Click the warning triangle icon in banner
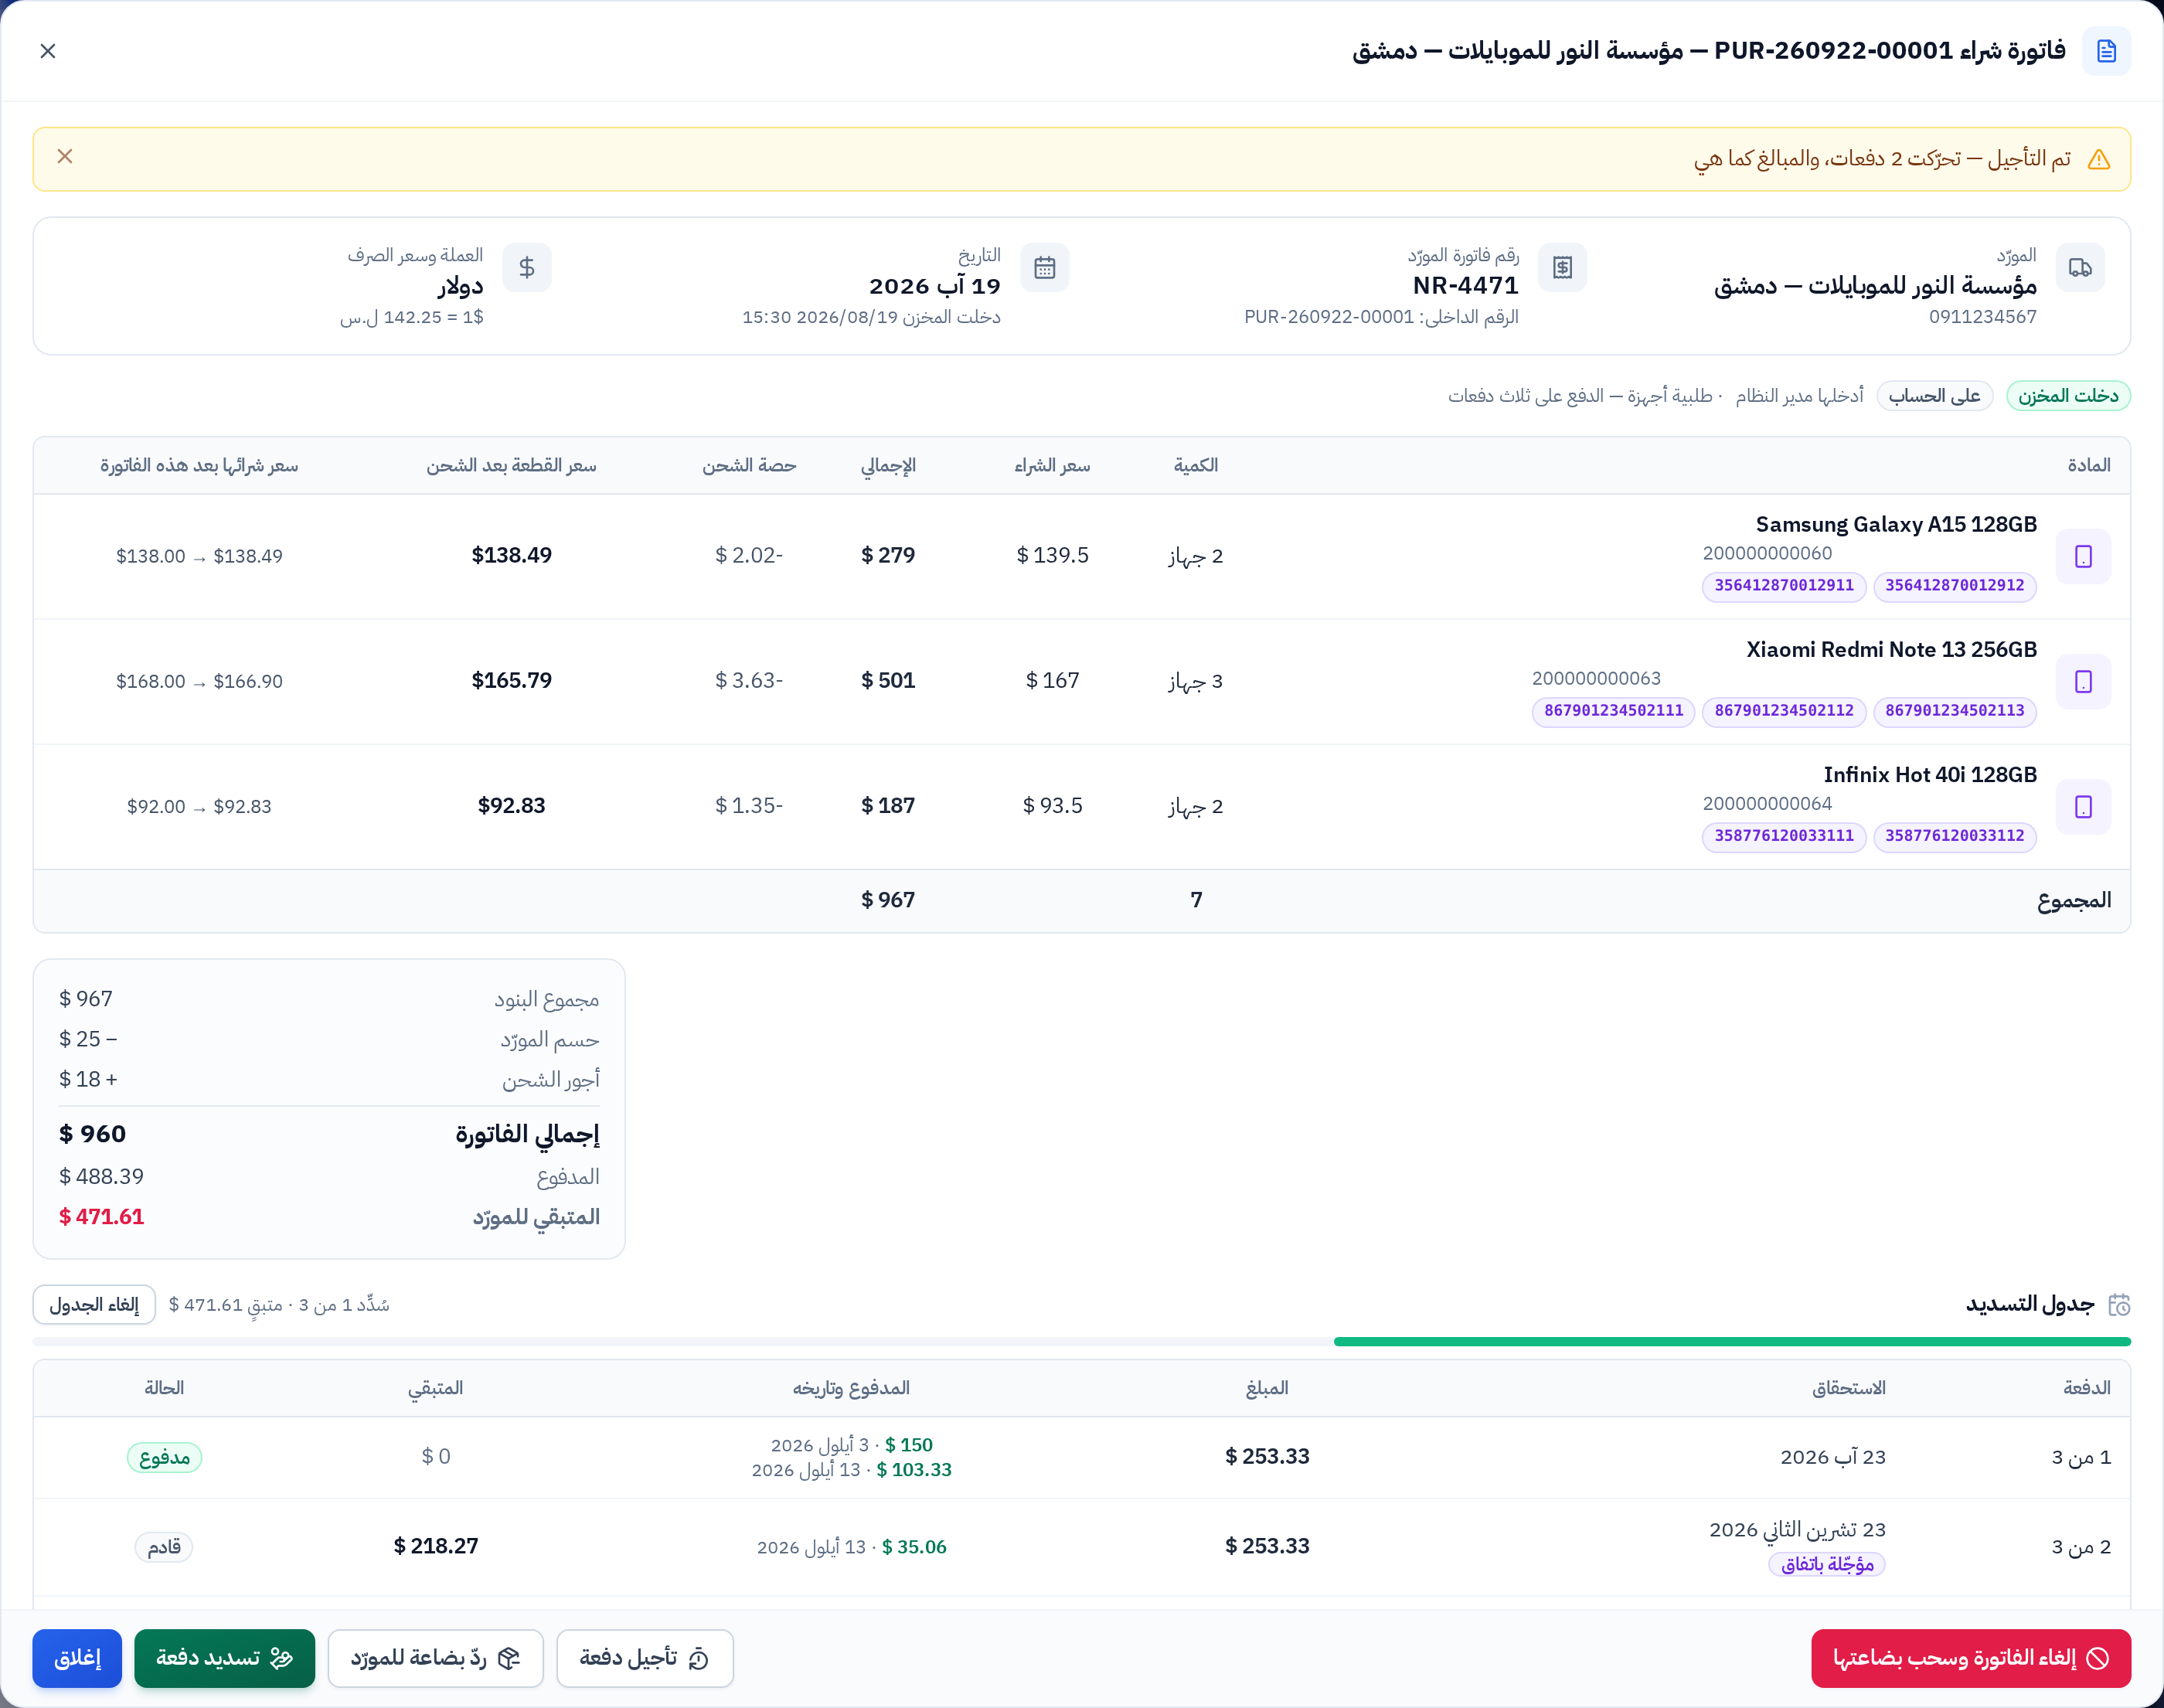 (x=2099, y=160)
